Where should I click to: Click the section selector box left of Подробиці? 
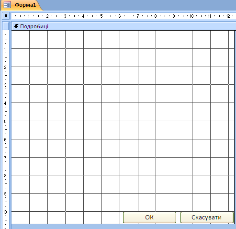[6, 26]
